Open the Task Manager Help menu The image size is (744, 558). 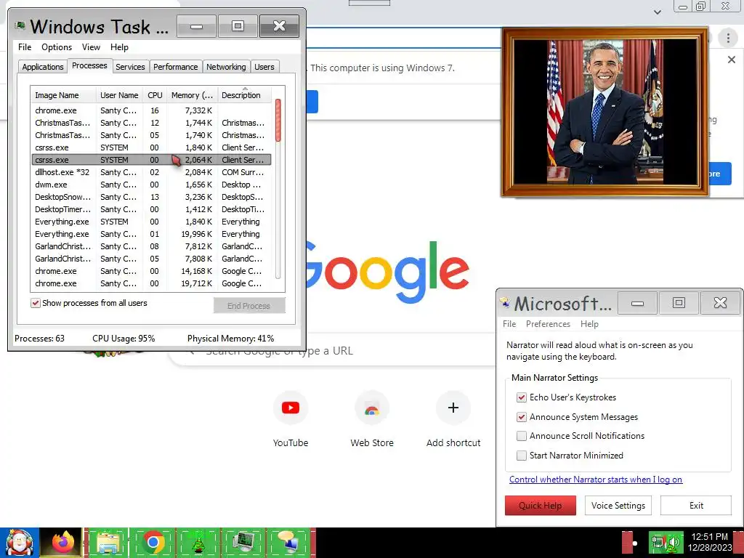pos(119,47)
